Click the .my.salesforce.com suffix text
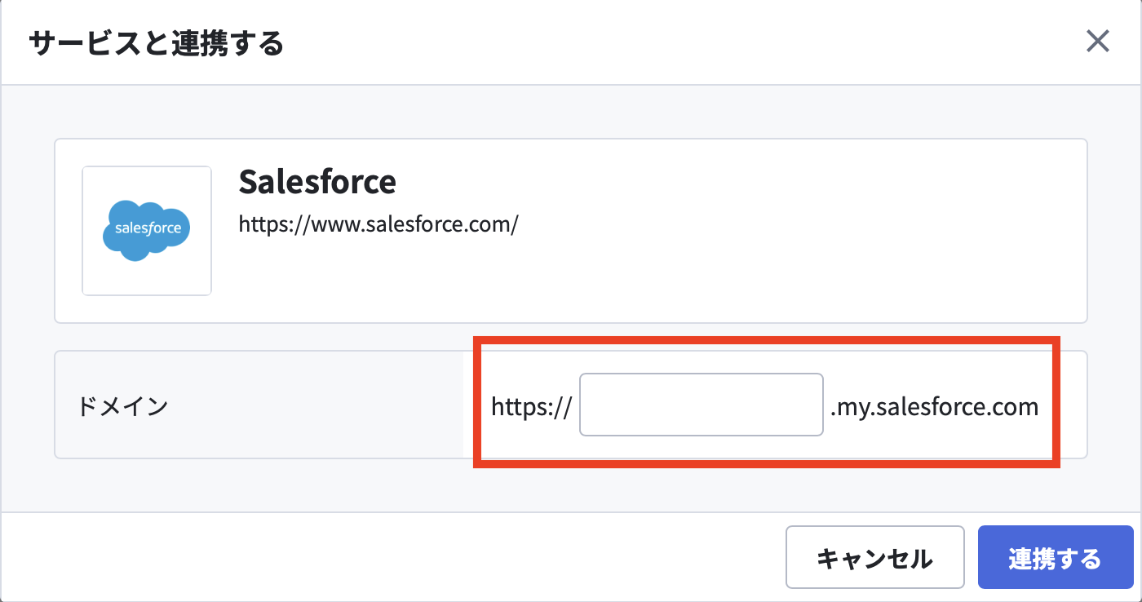This screenshot has width=1142, height=602. point(935,406)
